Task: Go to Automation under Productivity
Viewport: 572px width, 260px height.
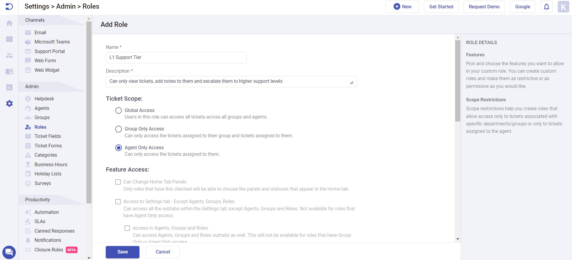Action: [46, 212]
